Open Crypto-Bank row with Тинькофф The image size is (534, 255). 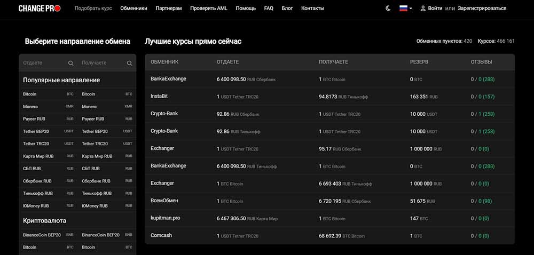coord(329,131)
